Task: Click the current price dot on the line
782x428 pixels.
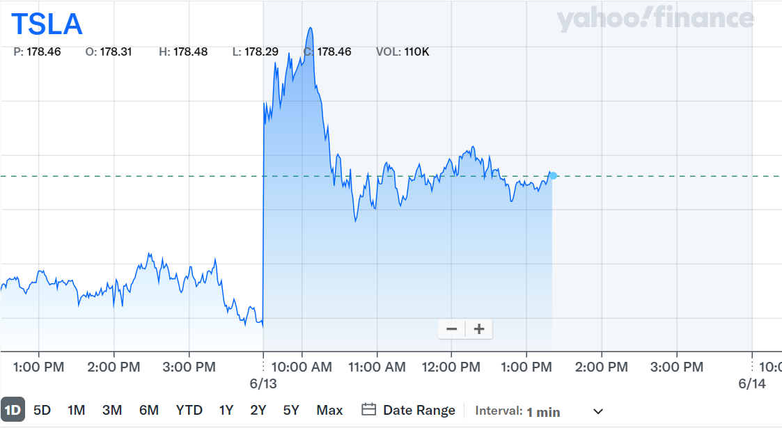Action: pyautogui.click(x=553, y=175)
